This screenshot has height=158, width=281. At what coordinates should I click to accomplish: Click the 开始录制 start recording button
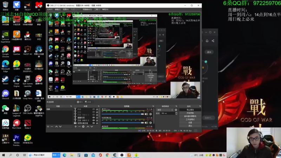pos(190,113)
